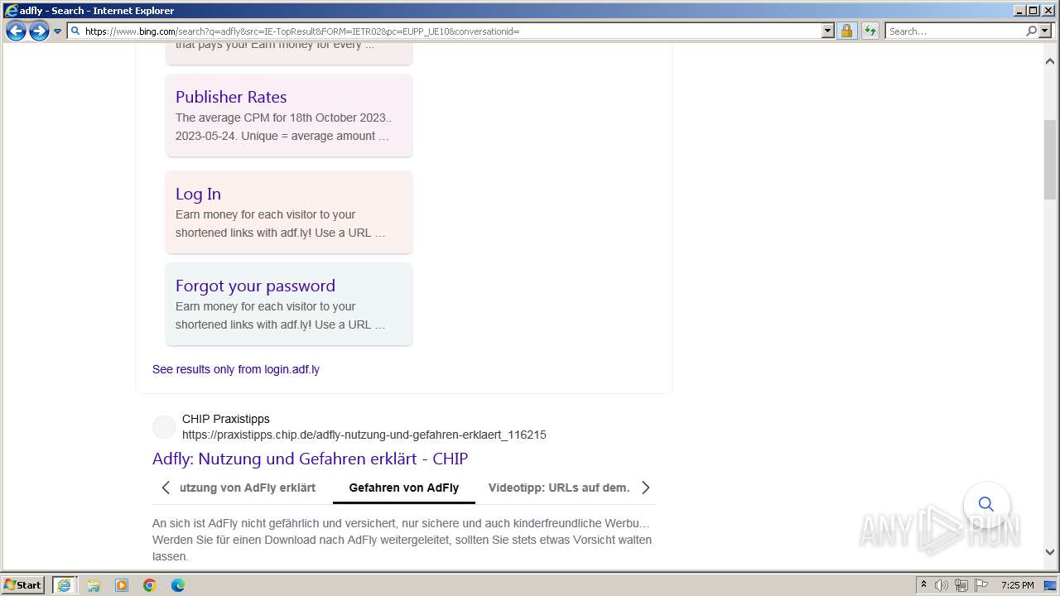Click the CHIP Praxistipps site favicon
The image size is (1060, 596).
tap(164, 427)
